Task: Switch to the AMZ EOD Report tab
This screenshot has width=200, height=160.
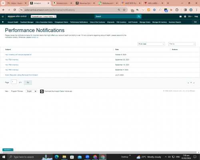Action: tap(131, 3)
